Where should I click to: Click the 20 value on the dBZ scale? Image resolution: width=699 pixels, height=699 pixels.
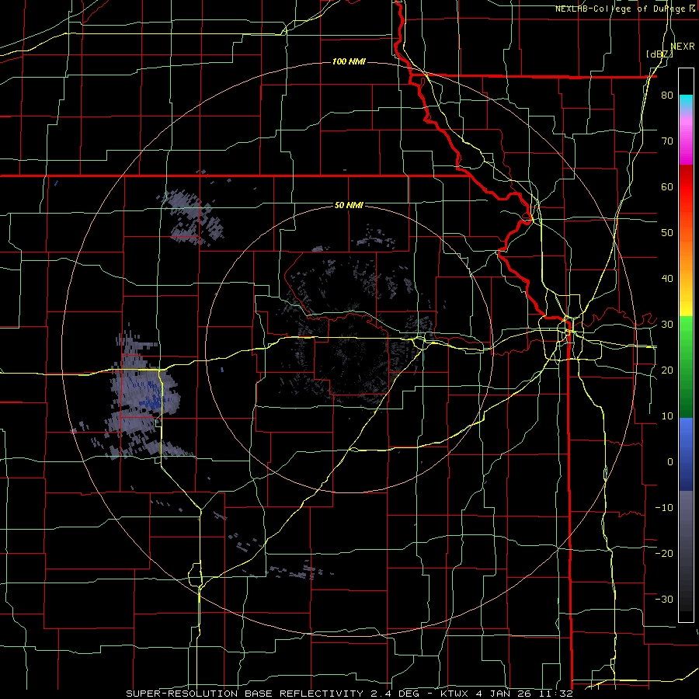tap(667, 370)
